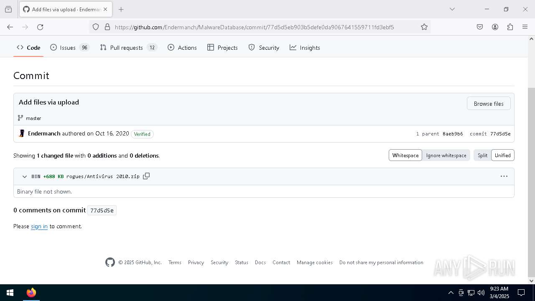
Task: Open Windows Start menu
Action: pos(10,293)
